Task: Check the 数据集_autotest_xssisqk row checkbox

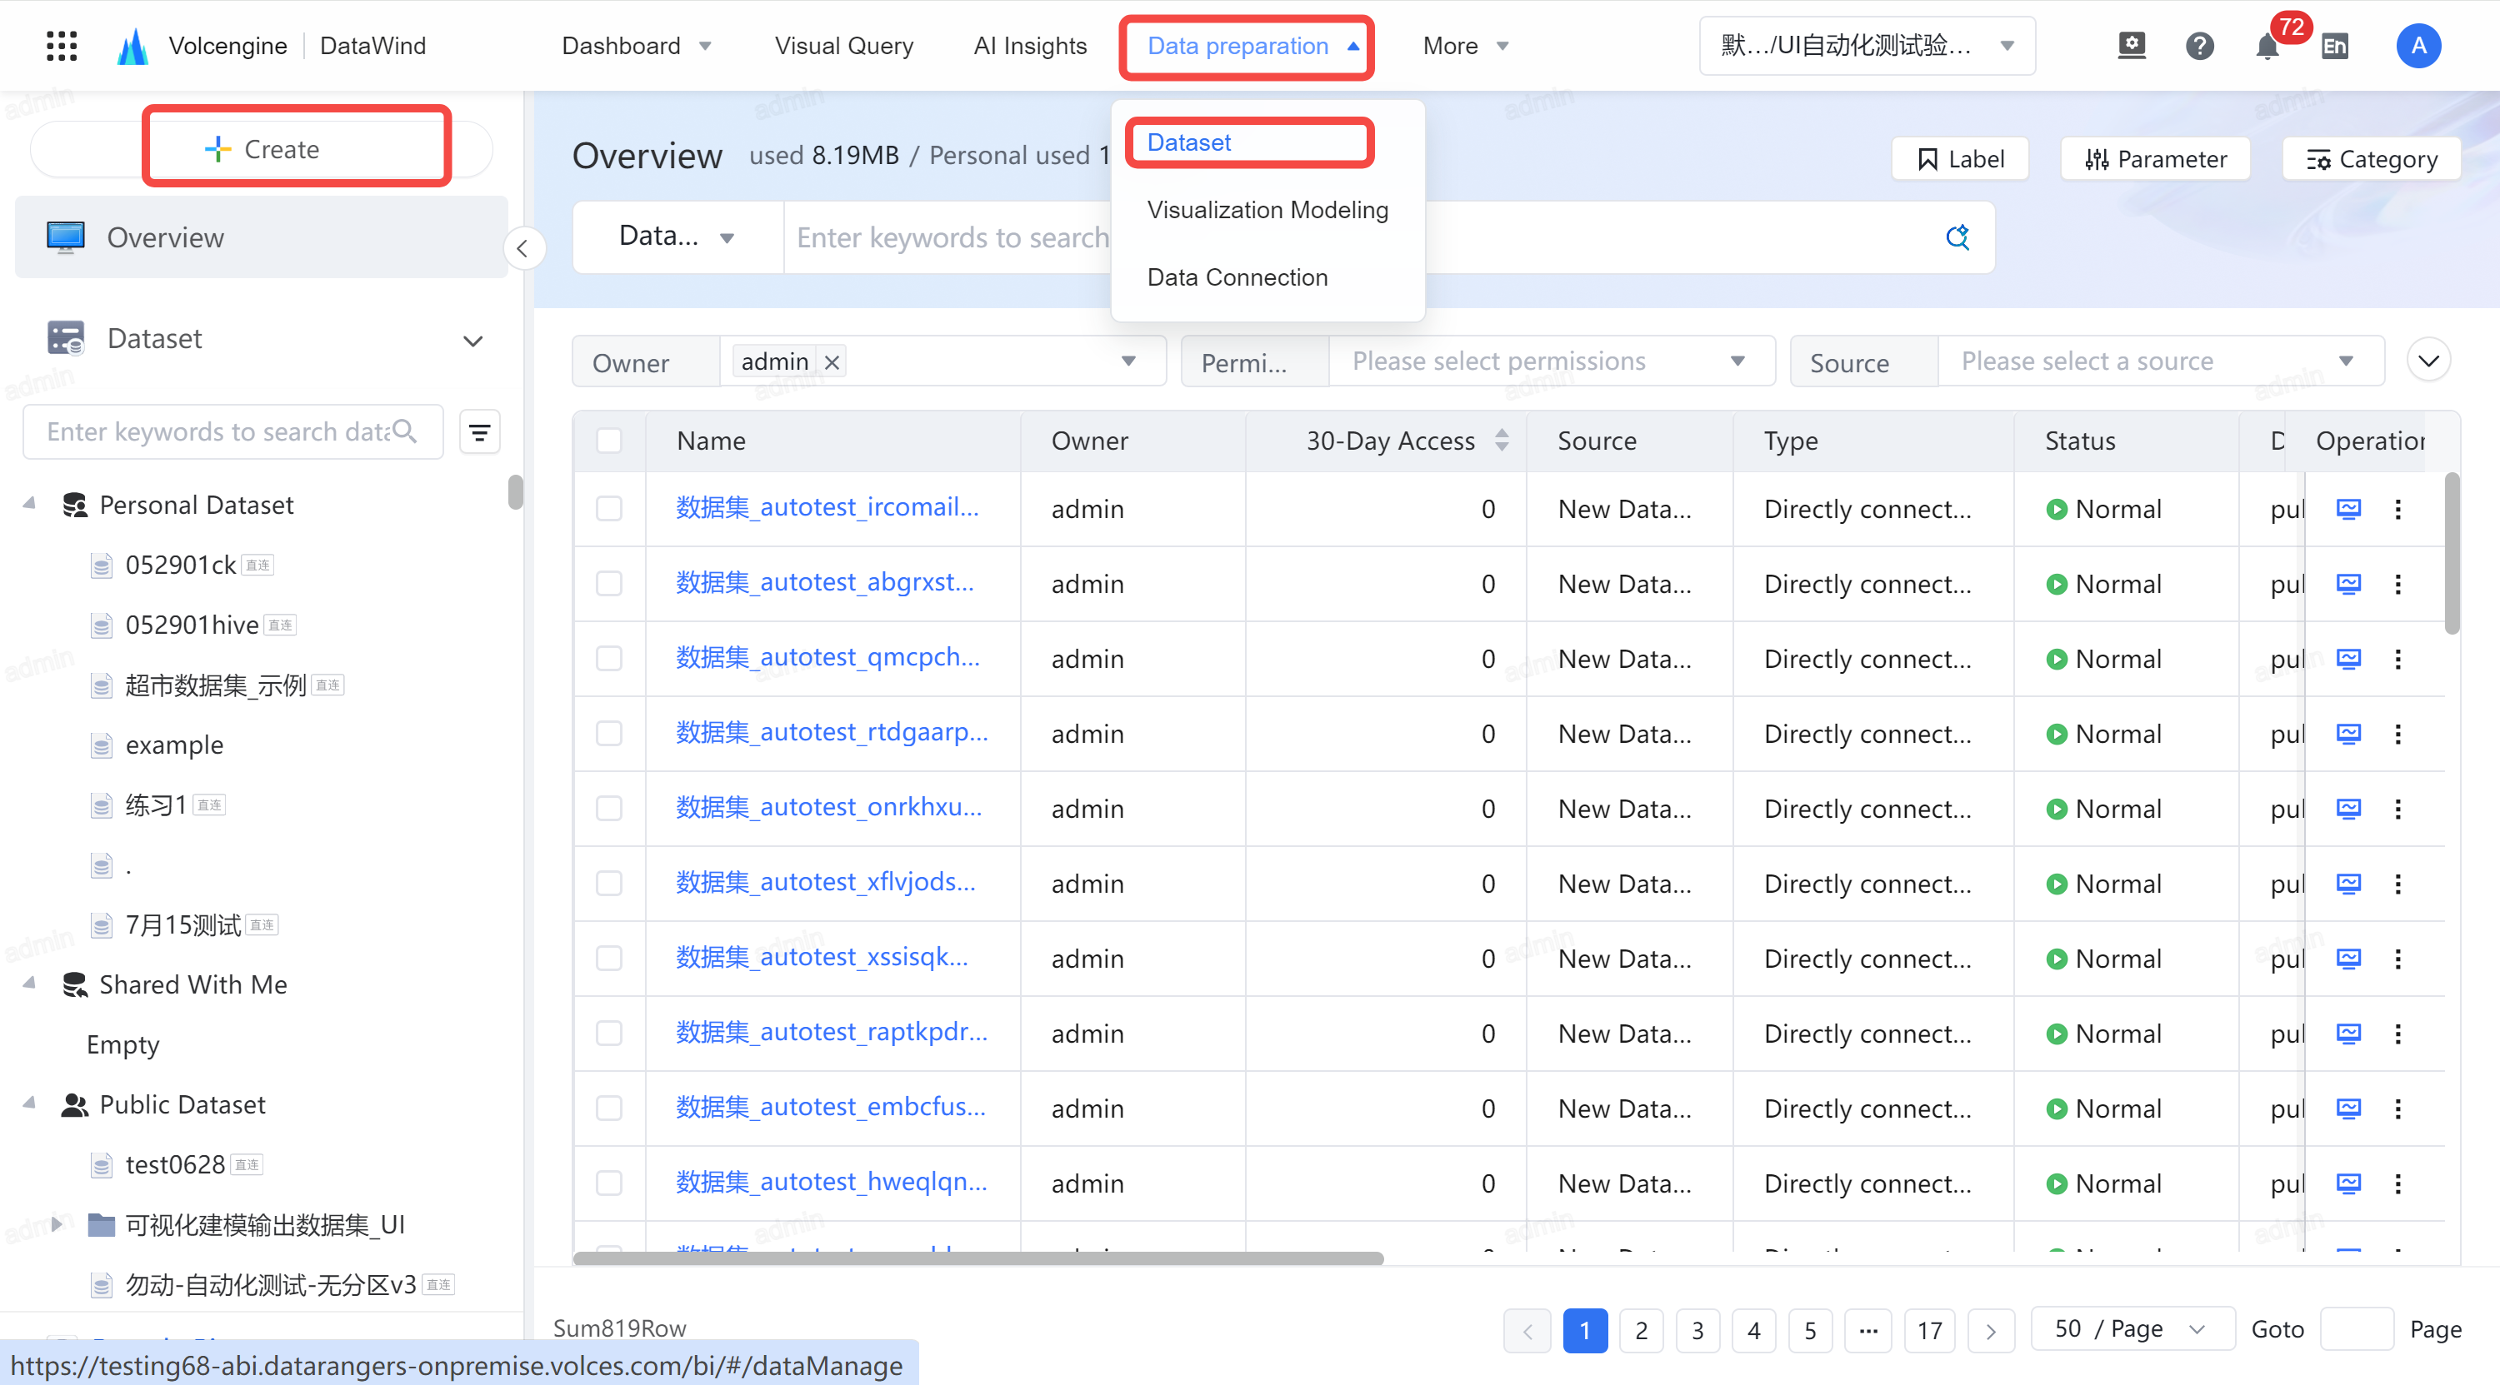Action: [x=608, y=959]
